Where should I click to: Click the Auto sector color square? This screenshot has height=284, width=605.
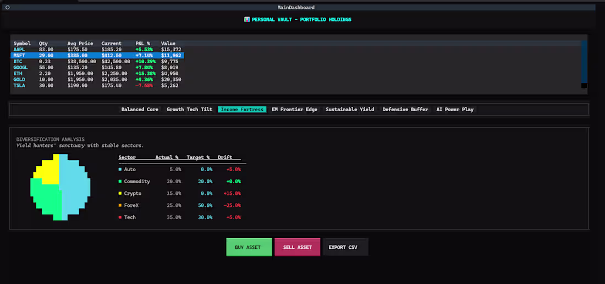click(120, 170)
